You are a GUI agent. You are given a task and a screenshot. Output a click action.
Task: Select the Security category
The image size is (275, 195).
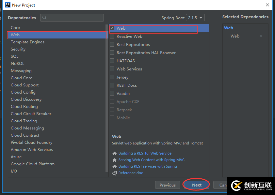(x=18, y=49)
